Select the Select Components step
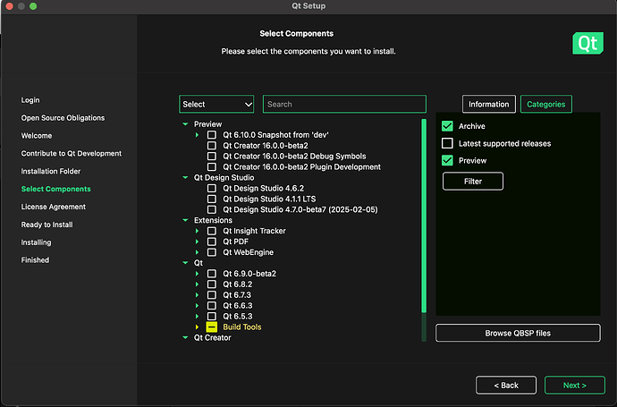This screenshot has height=407, width=617. point(55,189)
